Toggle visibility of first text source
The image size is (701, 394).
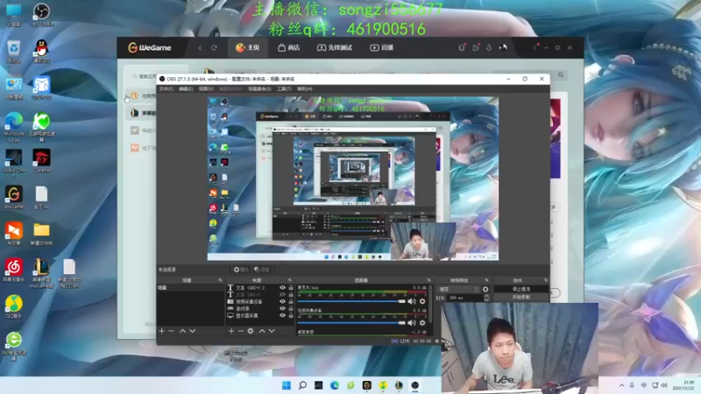tap(282, 288)
